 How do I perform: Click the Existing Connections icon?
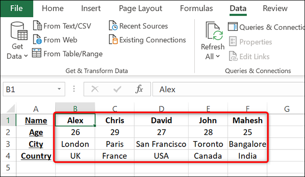(113, 39)
